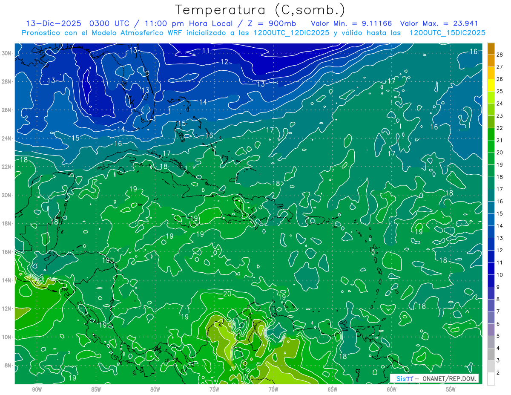Click the "30N" latitude label
This screenshot has height=395, width=511.
[7, 53]
